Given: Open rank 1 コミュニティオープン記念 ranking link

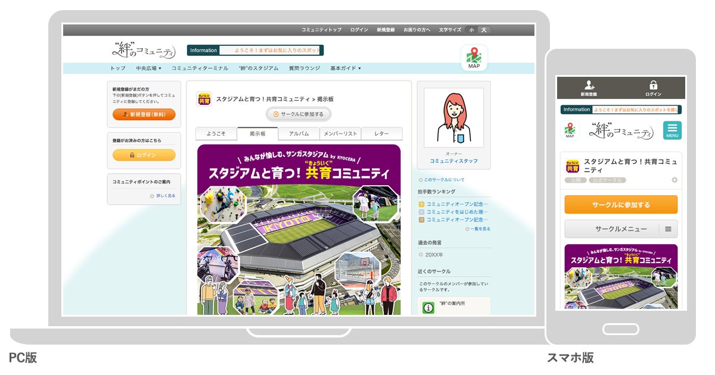Looking at the screenshot, I should pyautogui.click(x=457, y=204).
